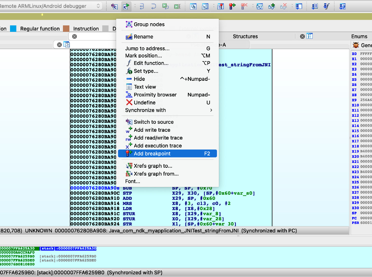
Task: Select Add write trace menu item
Action: 168,130
